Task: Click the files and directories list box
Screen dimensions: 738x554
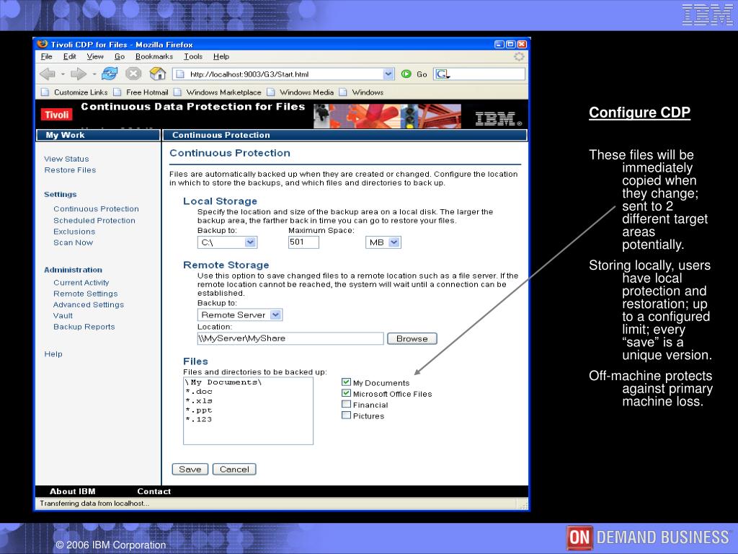Action: [248, 410]
